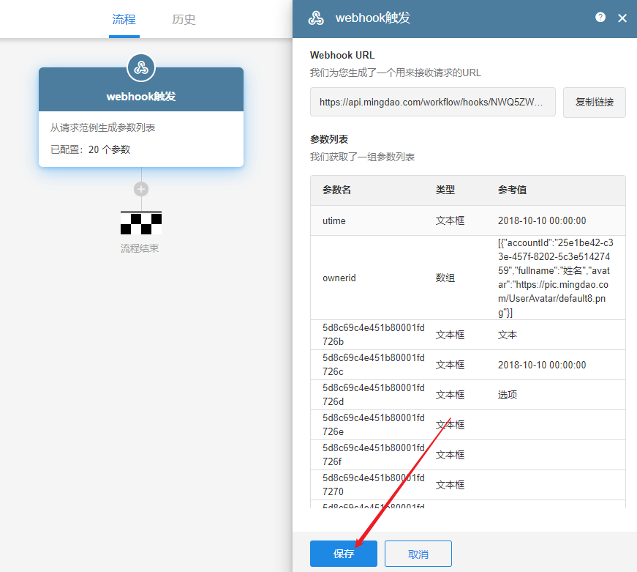Click the 类型 column header
637x572 pixels.
(x=445, y=190)
